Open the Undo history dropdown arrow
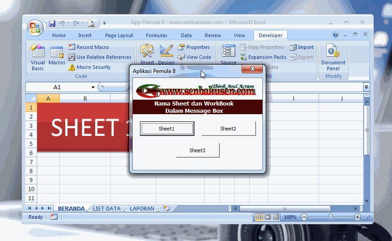The image size is (392, 241). 68,24
